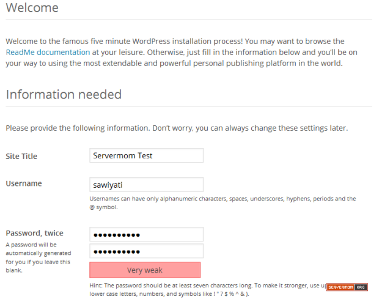Click the Welcome heading

[x=32, y=9]
